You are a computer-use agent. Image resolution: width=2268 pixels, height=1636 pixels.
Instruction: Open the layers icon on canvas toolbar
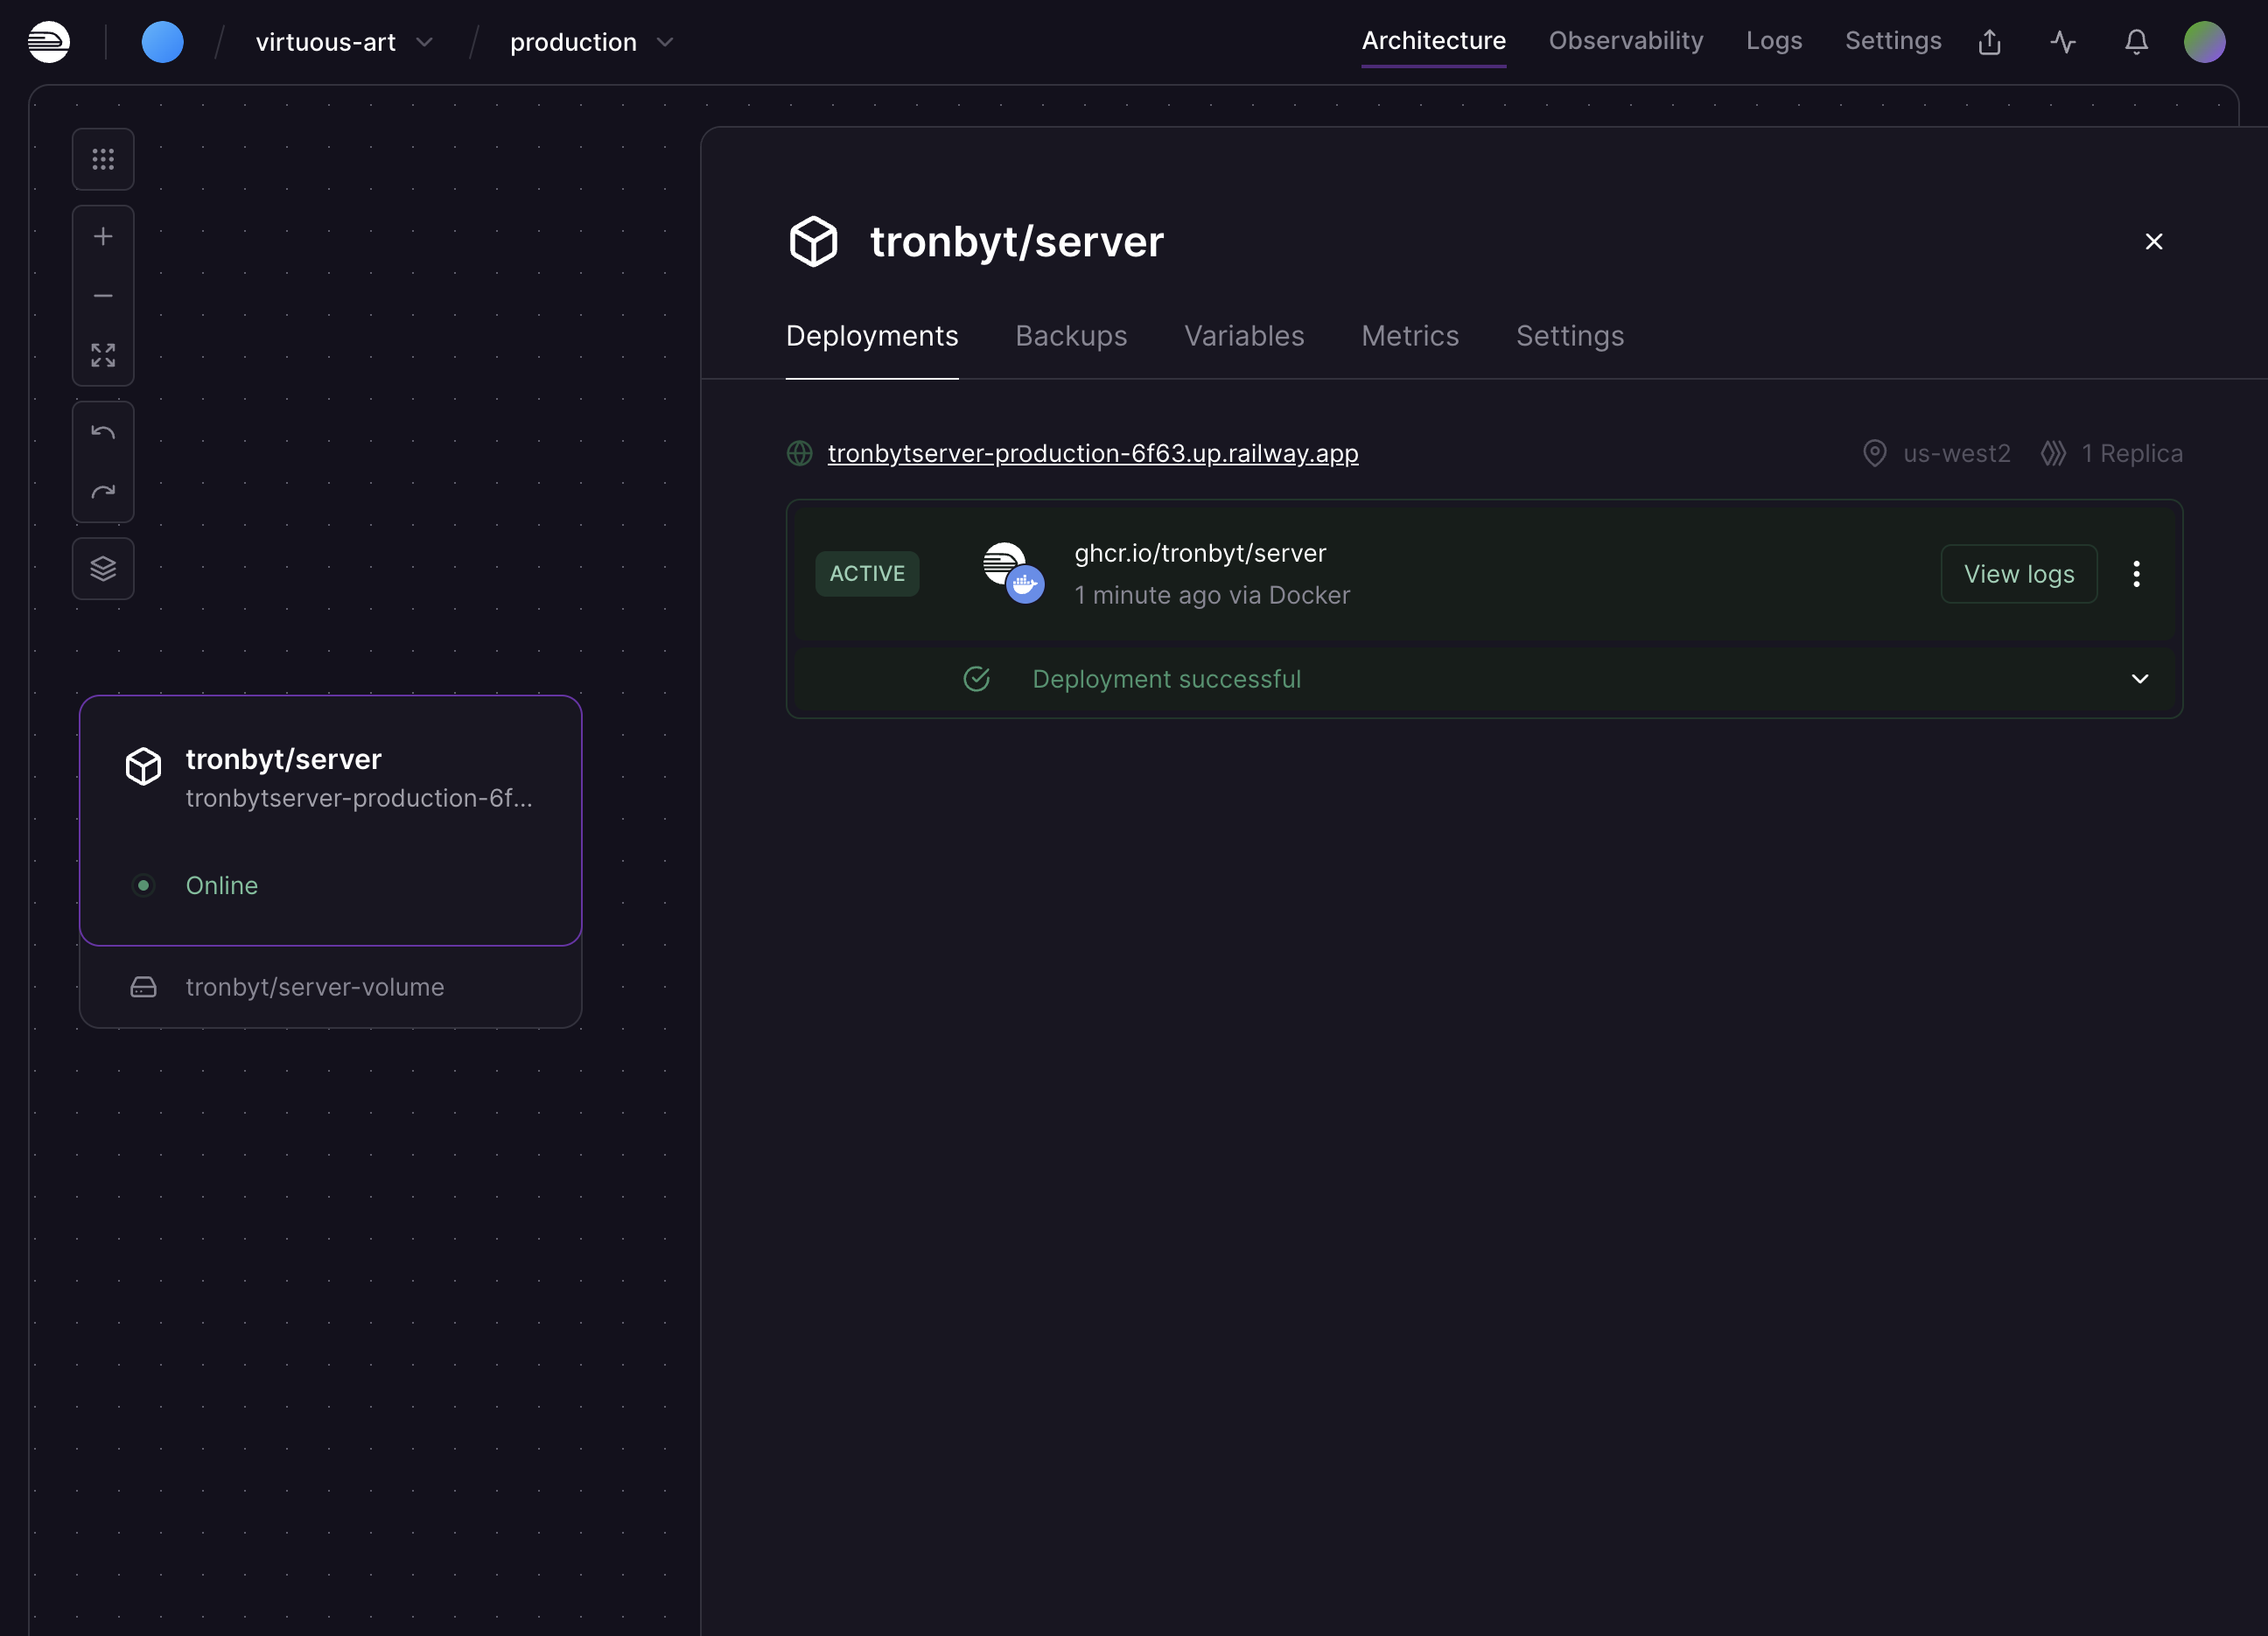pyautogui.click(x=103, y=569)
